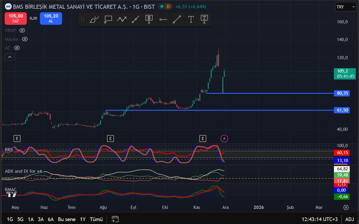Open the go-to-date calendar icon
The width and height of the screenshot is (359, 224).
pos(115,219)
